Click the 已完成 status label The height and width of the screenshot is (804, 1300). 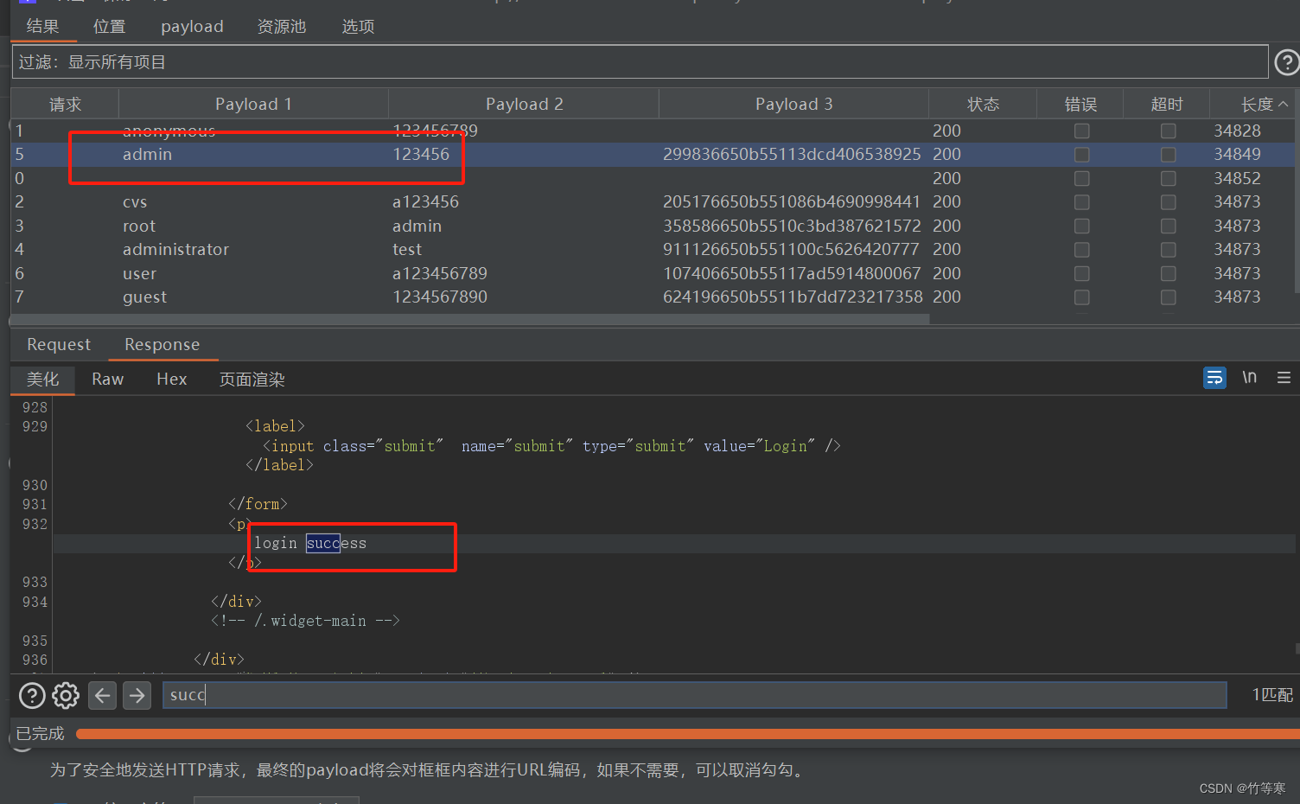coord(41,734)
